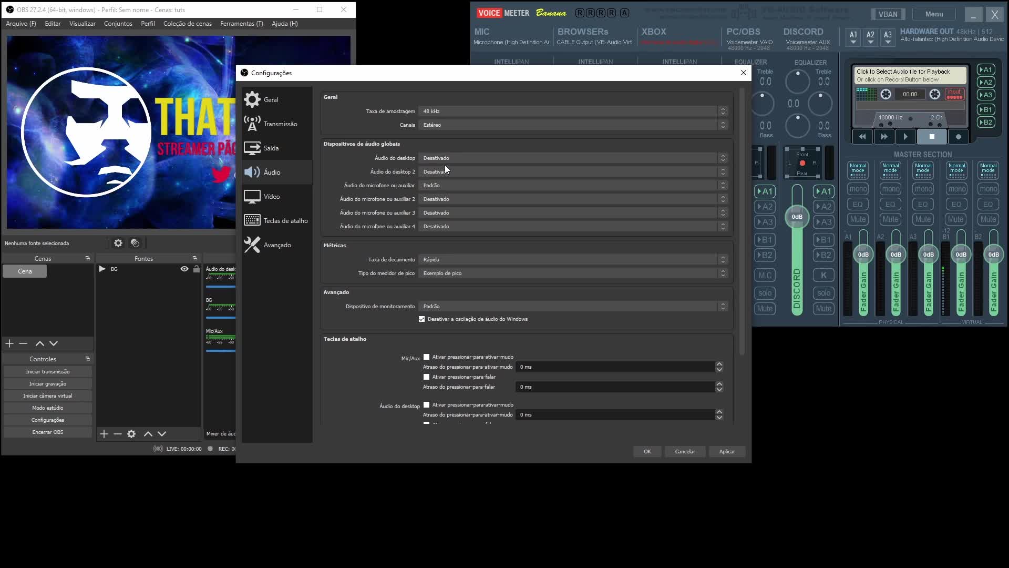Click Iniciar transmissão in OBS controls

pyautogui.click(x=47, y=371)
